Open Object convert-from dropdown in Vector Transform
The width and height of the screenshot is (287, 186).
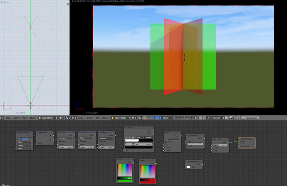[x=25, y=142]
